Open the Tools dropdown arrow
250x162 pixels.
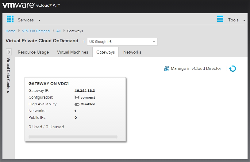click(x=244, y=21)
